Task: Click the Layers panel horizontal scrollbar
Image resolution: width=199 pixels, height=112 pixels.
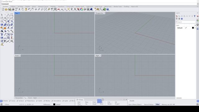Action: click(x=179, y=98)
